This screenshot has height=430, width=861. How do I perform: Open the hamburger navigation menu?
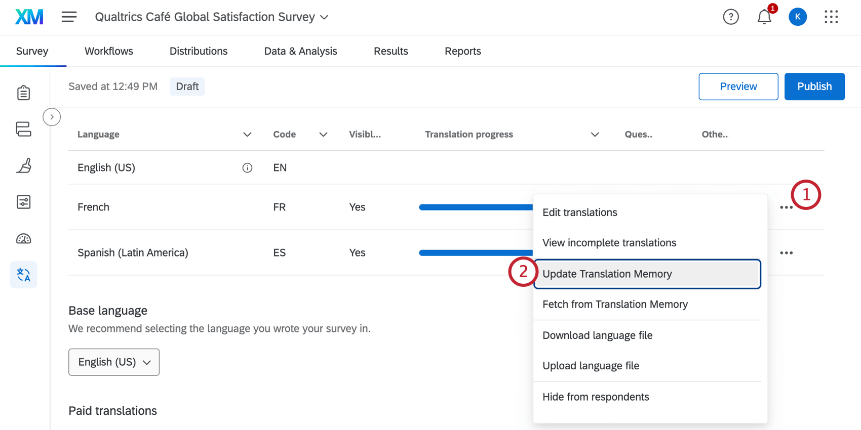(x=69, y=17)
